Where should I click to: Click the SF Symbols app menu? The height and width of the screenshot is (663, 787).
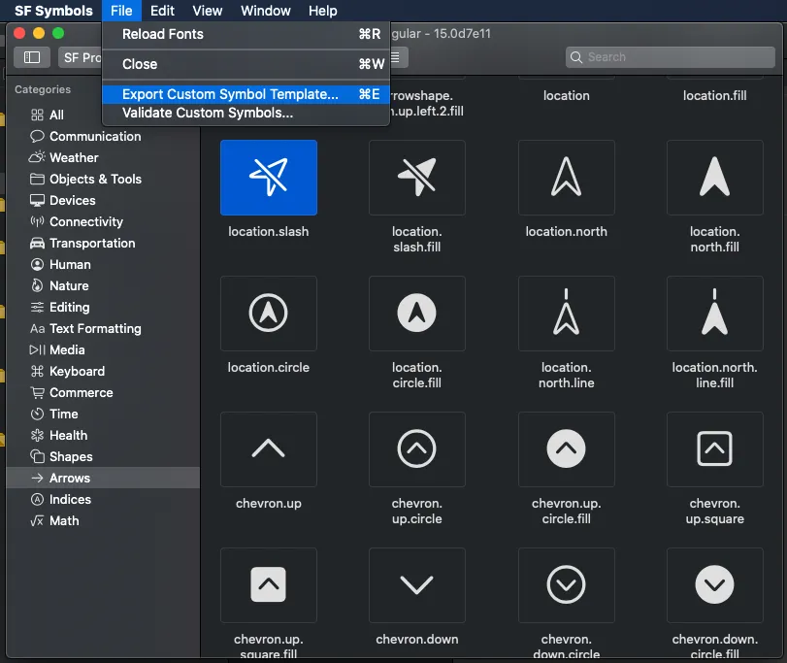tap(53, 11)
